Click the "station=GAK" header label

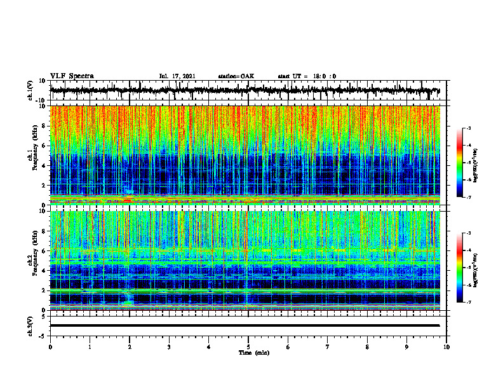coord(236,76)
